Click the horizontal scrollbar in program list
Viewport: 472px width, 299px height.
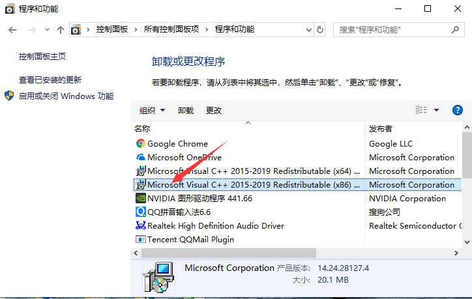tap(228, 253)
